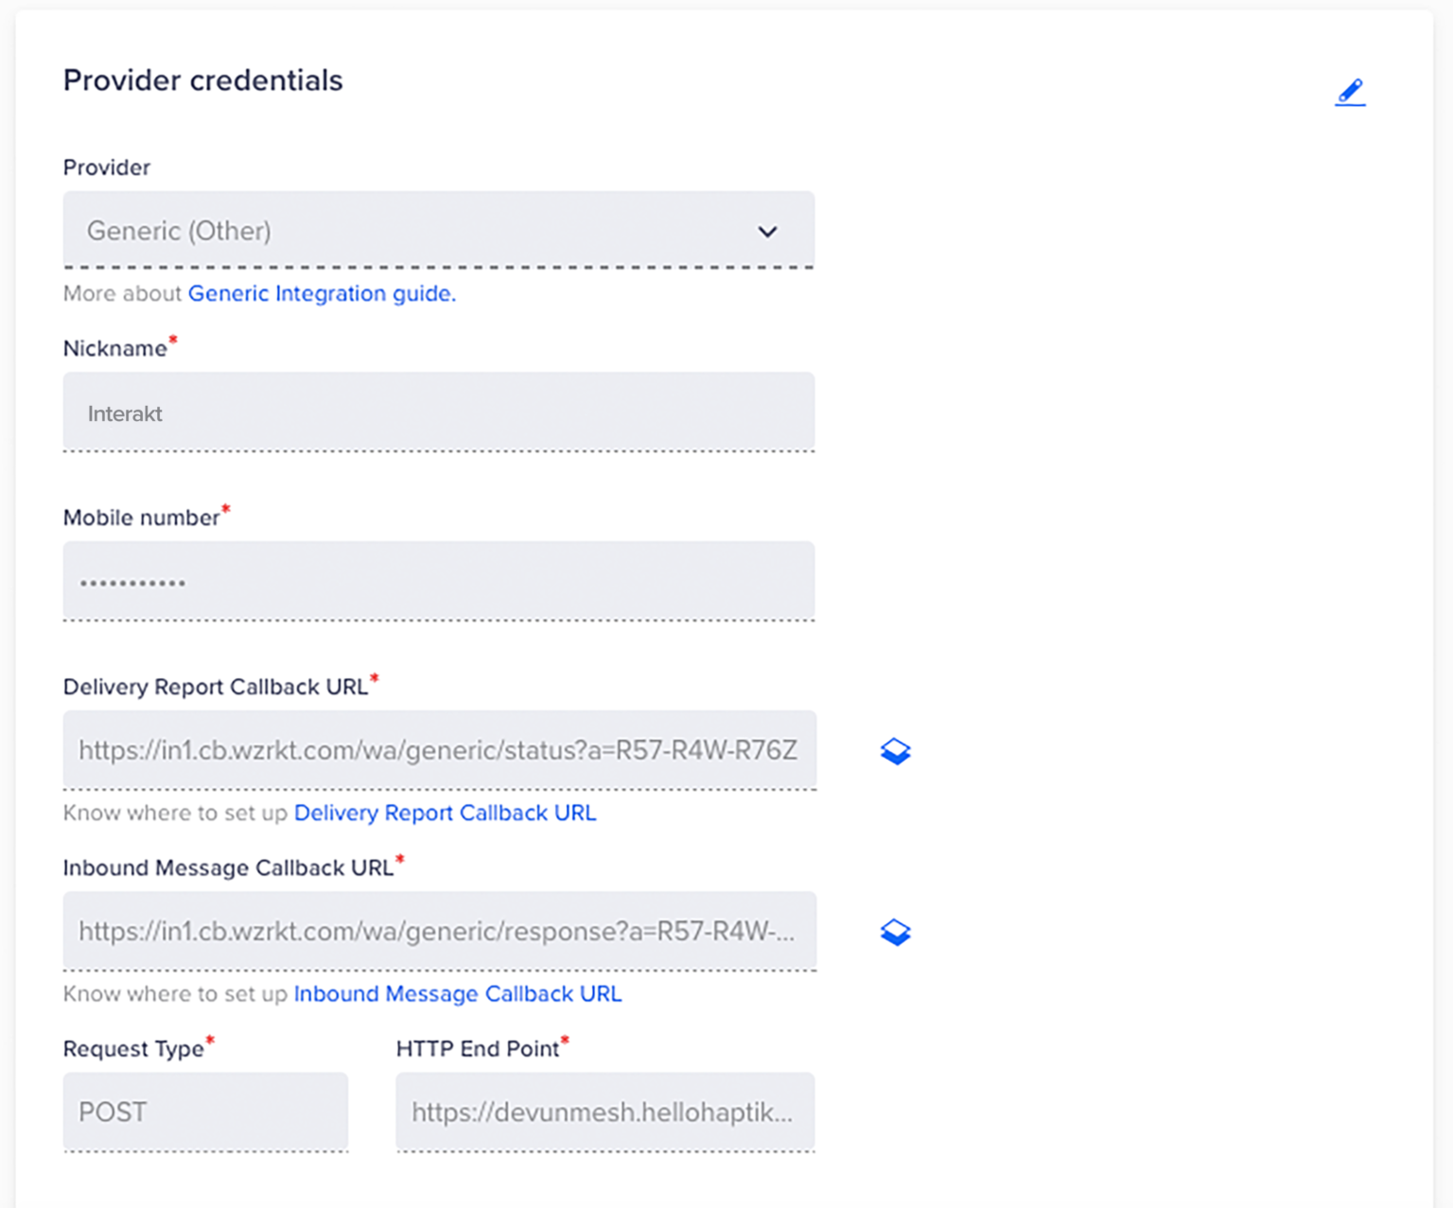
Task: Click the Inbound Message Callback URL text box
Action: [438, 931]
